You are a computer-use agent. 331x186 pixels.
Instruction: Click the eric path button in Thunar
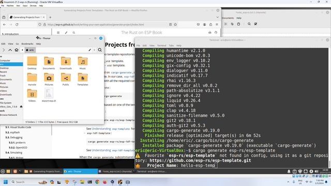click(30, 50)
